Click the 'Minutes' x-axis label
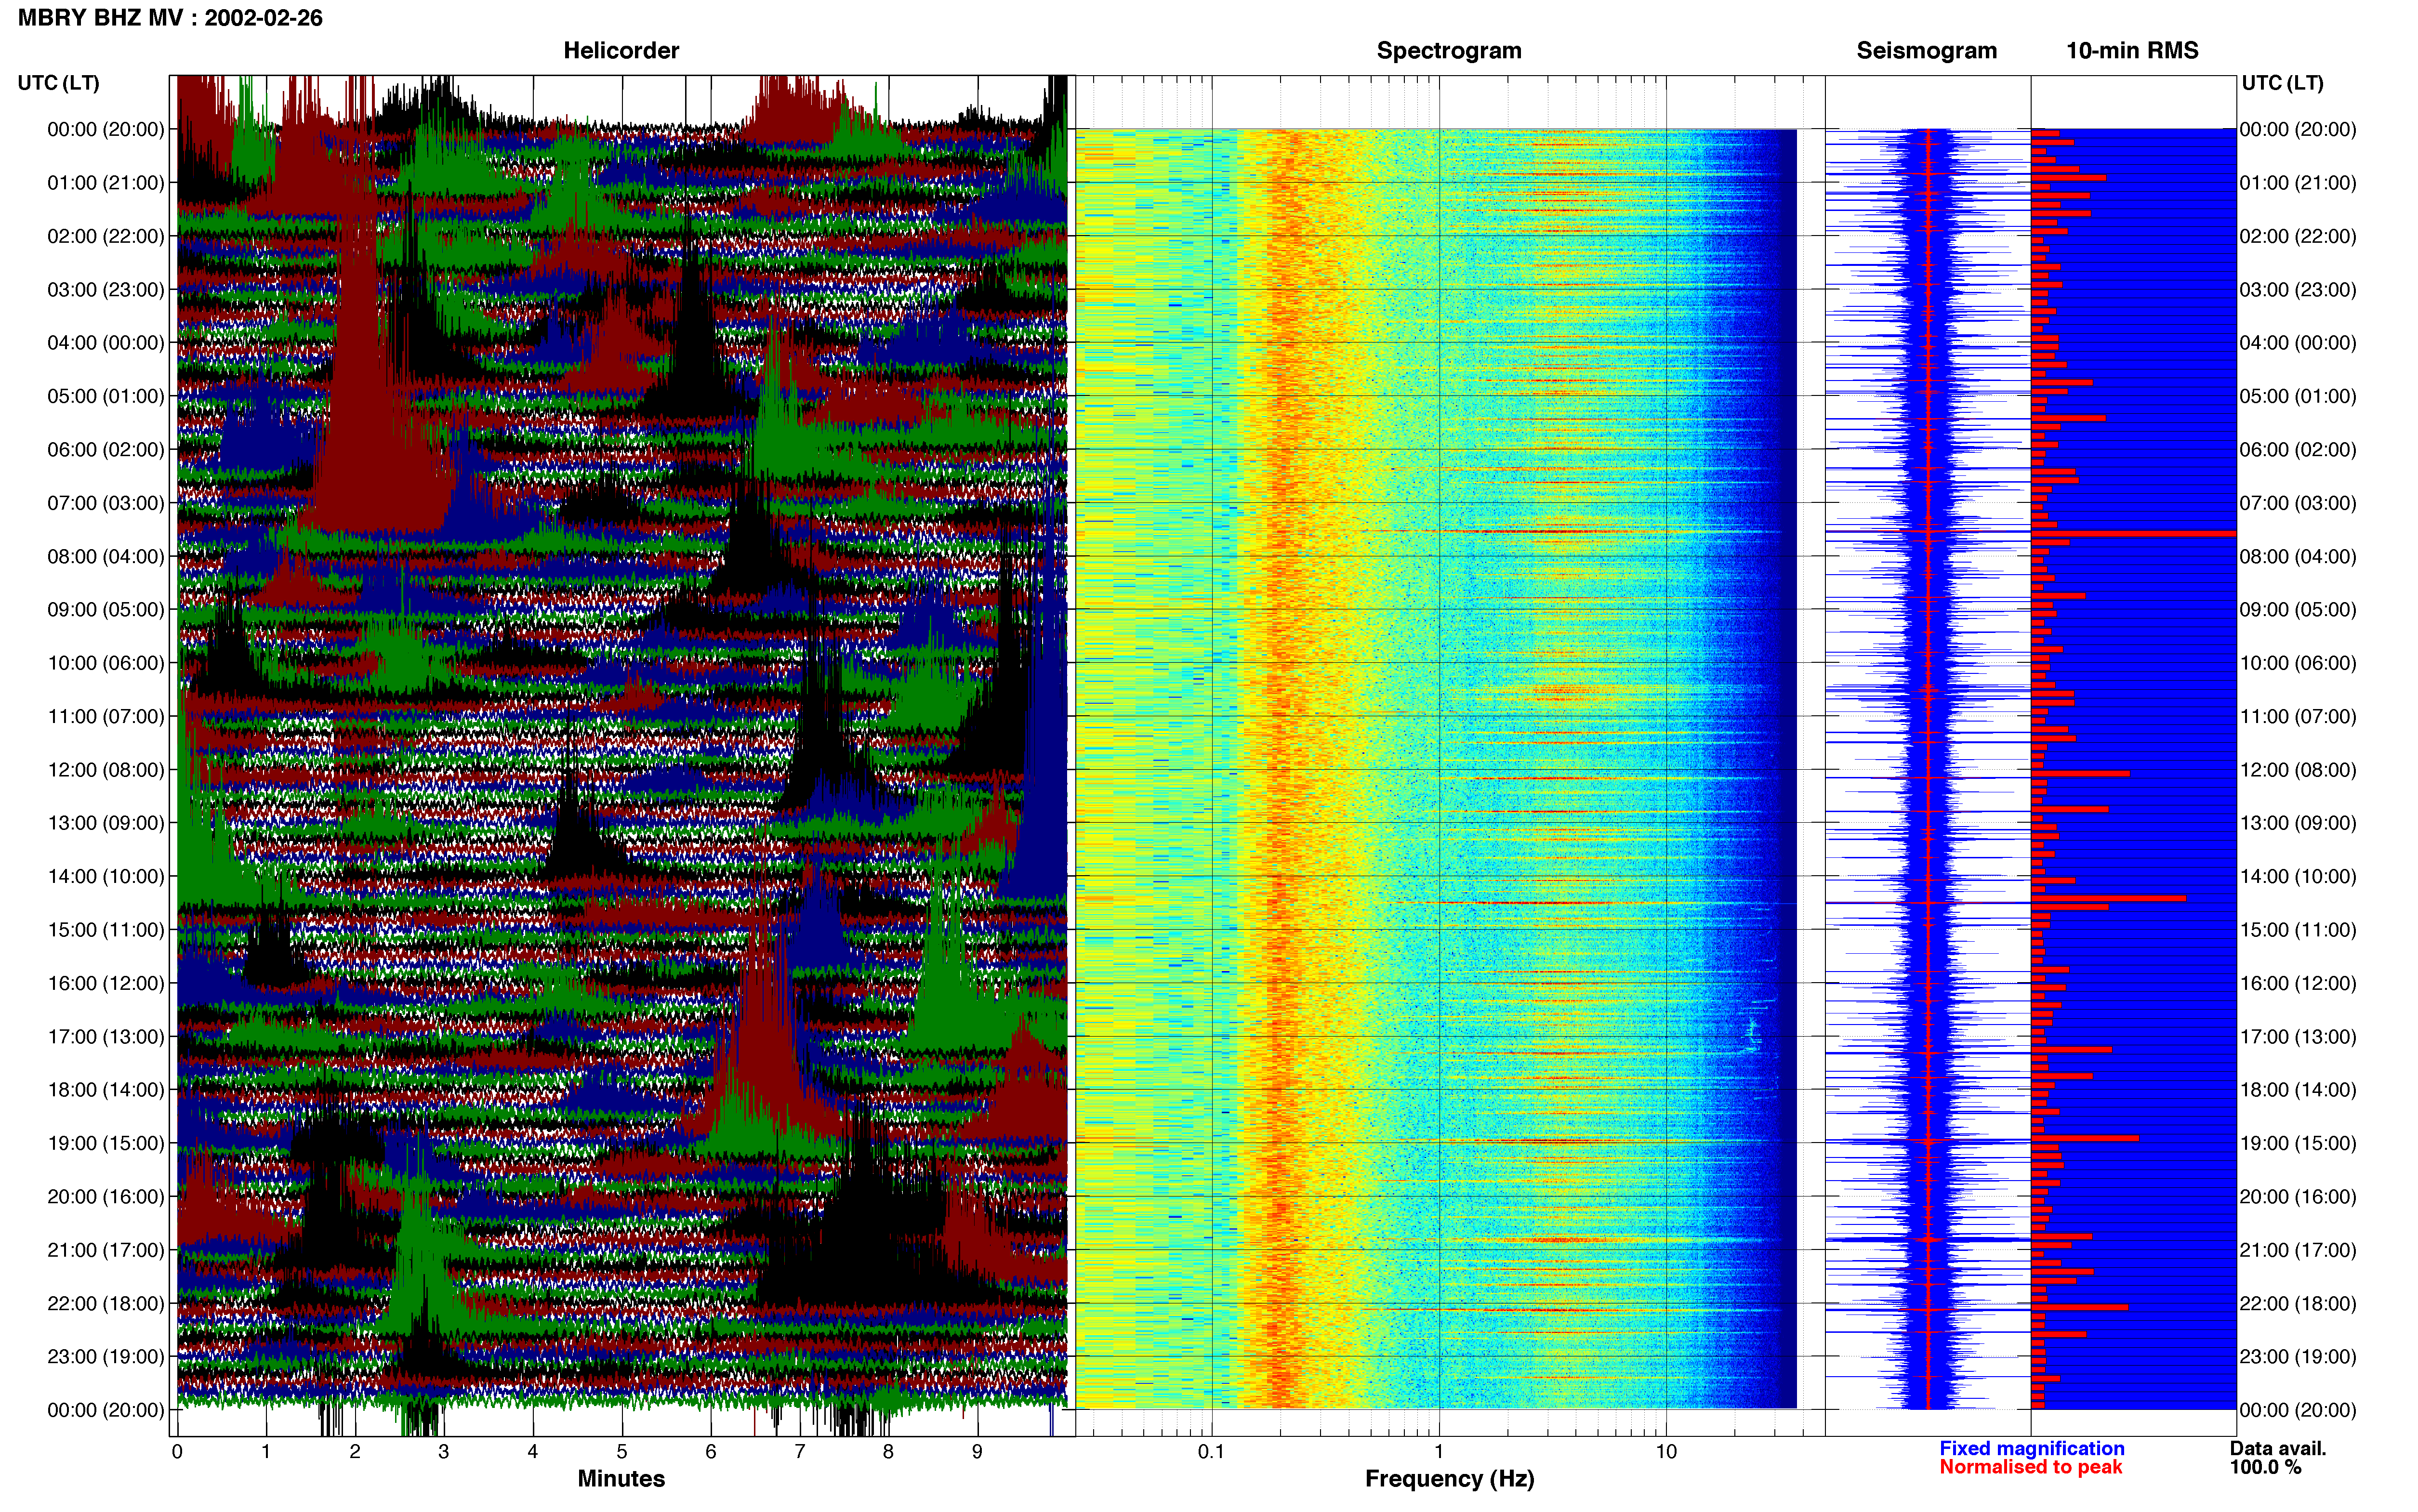 [621, 1479]
